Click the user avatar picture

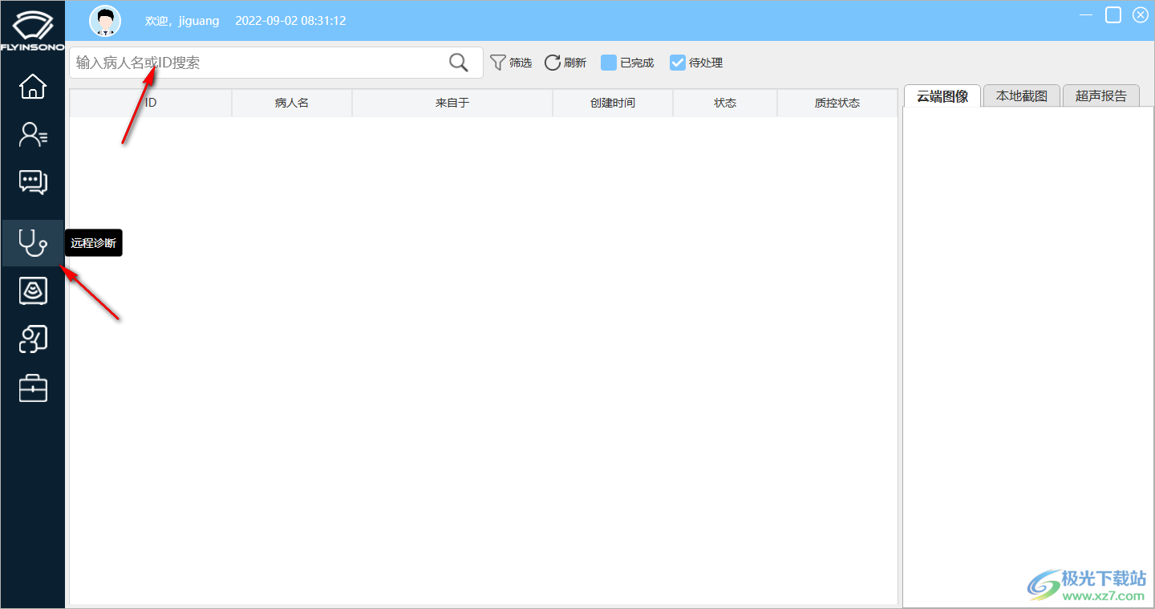coord(105,21)
